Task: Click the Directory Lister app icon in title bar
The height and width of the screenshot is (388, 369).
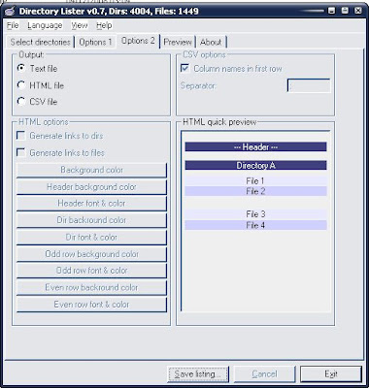Action: tap(11, 12)
